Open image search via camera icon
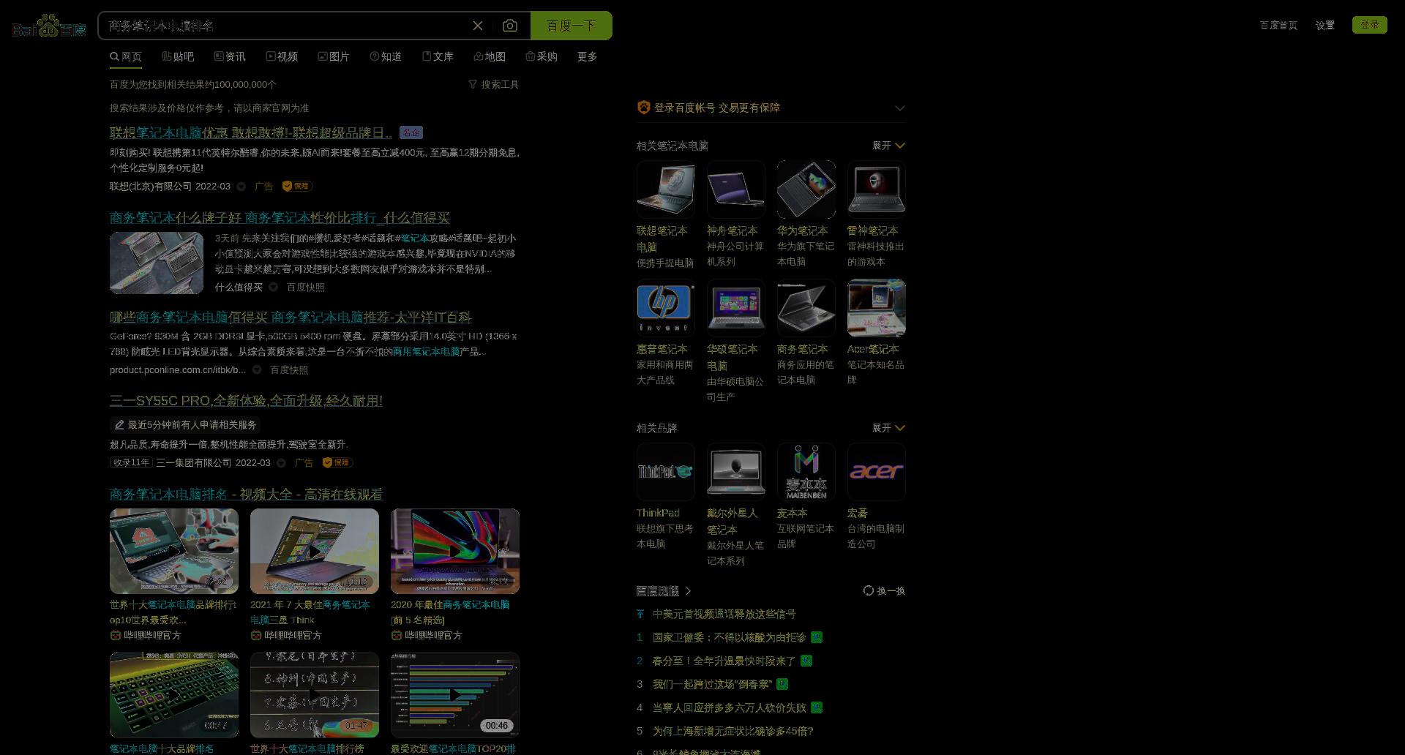Viewport: 1405px width, 755px height. coord(510,26)
